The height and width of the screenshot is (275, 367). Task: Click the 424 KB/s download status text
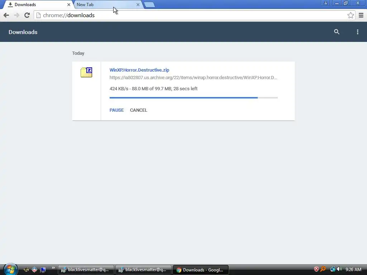pos(153,89)
